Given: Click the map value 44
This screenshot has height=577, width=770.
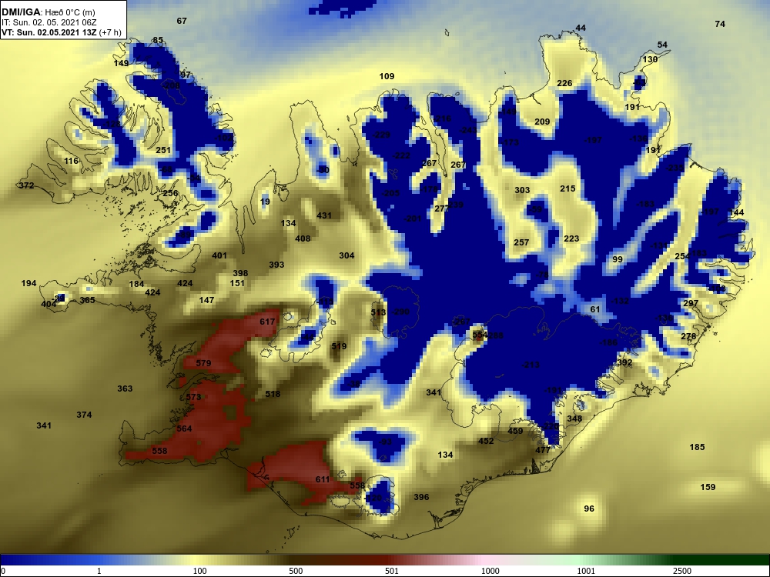Looking at the screenshot, I should click(x=581, y=28).
